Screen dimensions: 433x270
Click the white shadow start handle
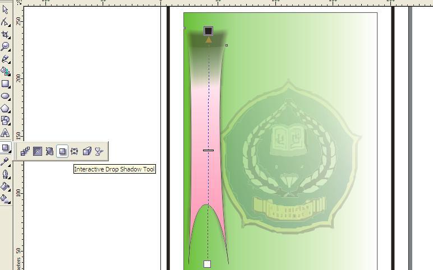click(x=207, y=264)
